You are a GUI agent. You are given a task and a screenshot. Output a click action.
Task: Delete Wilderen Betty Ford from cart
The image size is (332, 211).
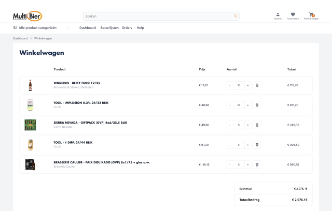tap(257, 85)
